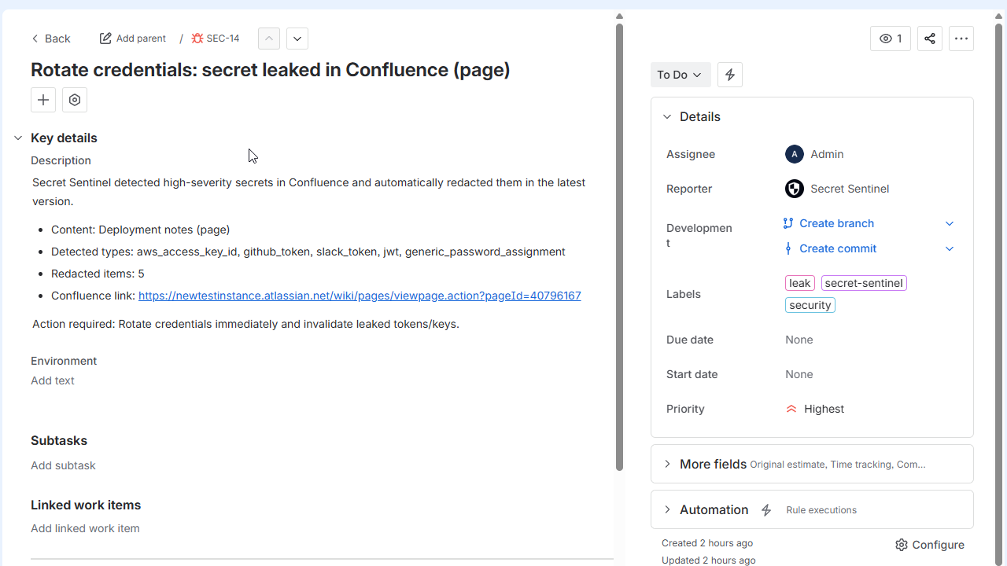Click the description text 'Redacted items: 5'

click(98, 274)
